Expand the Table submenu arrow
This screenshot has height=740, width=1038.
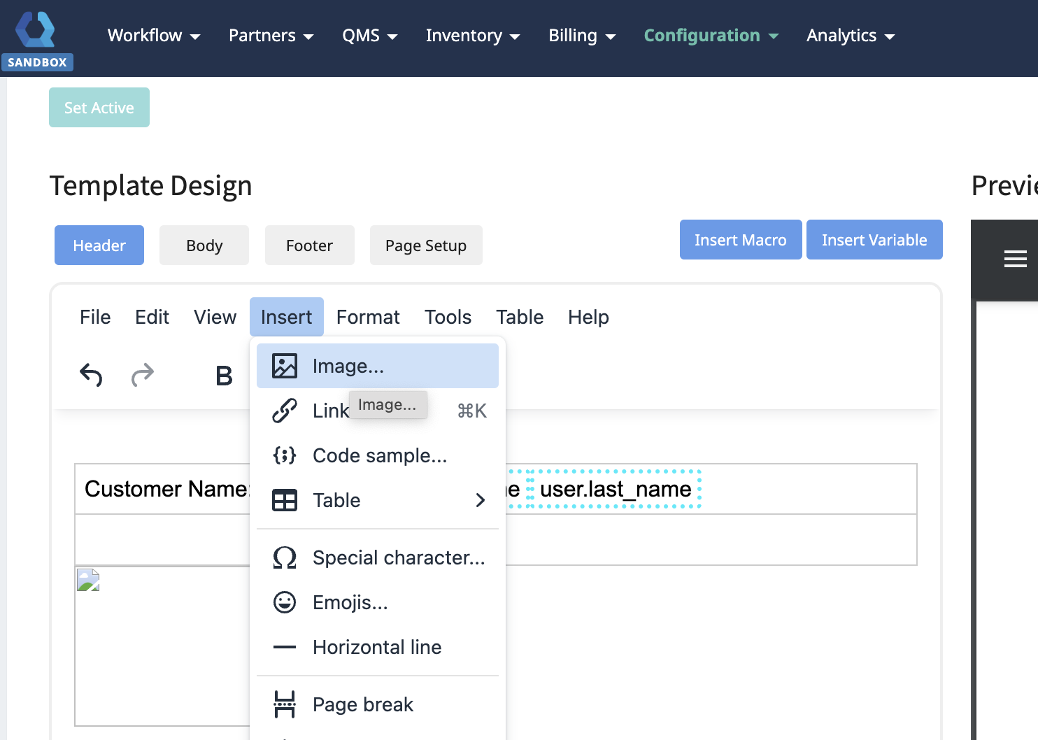click(x=480, y=500)
